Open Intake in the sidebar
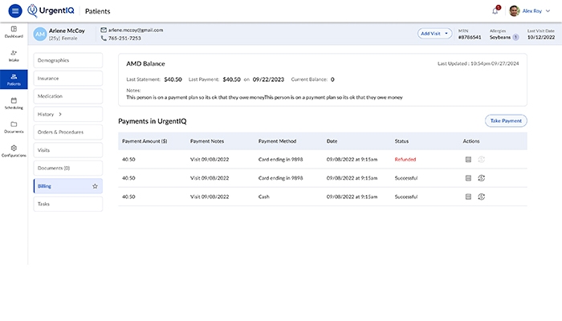562x321 pixels. pyautogui.click(x=14, y=56)
